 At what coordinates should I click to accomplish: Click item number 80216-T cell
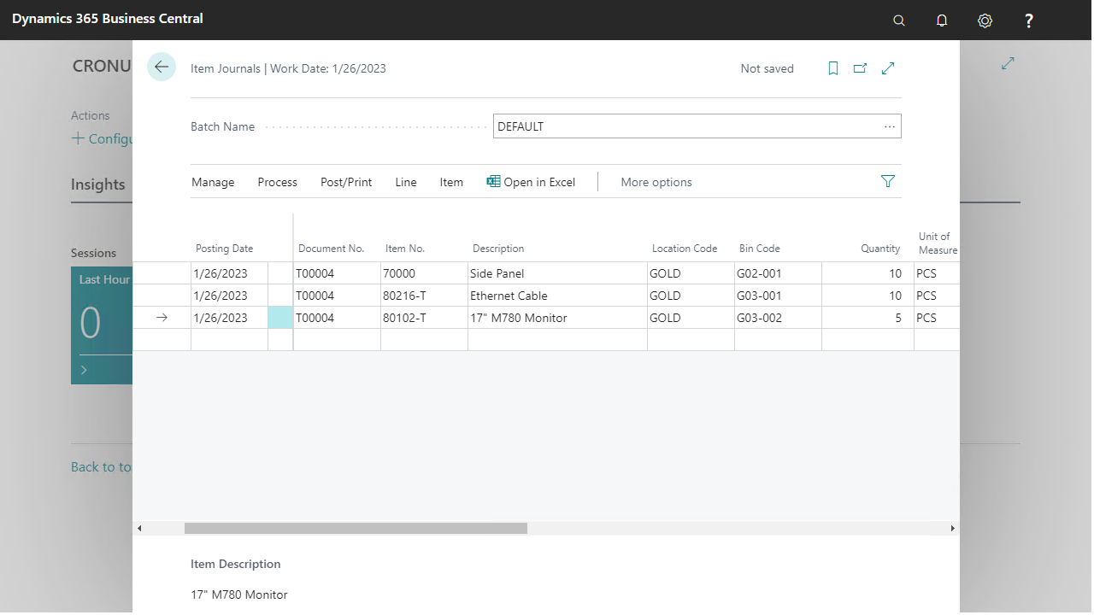(x=424, y=296)
